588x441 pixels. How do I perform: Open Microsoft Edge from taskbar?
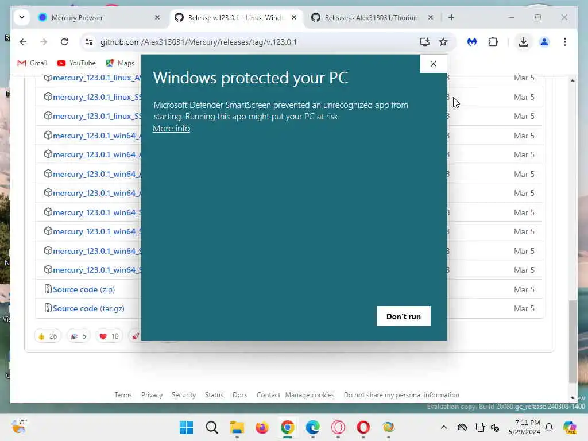point(313,427)
